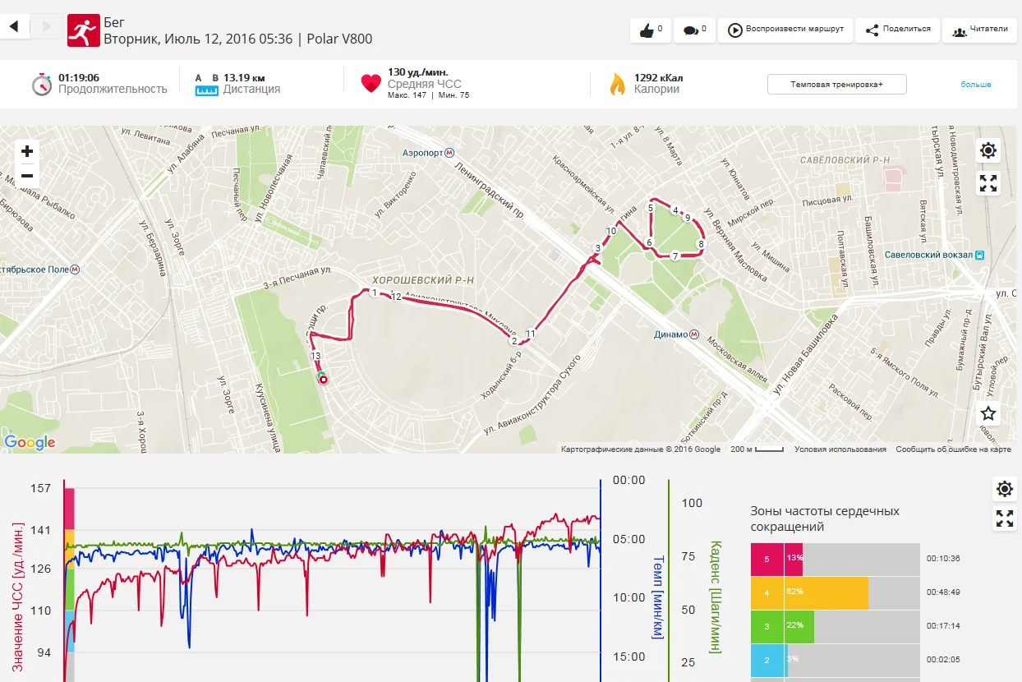1022x682 pixels.
Task: Open Читатели followers button
Action: [x=979, y=30]
